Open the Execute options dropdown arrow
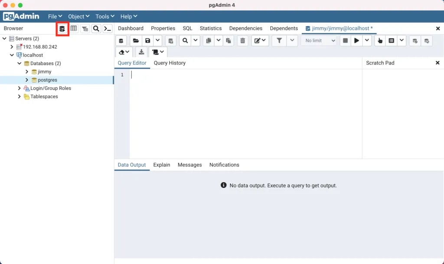 coord(367,41)
